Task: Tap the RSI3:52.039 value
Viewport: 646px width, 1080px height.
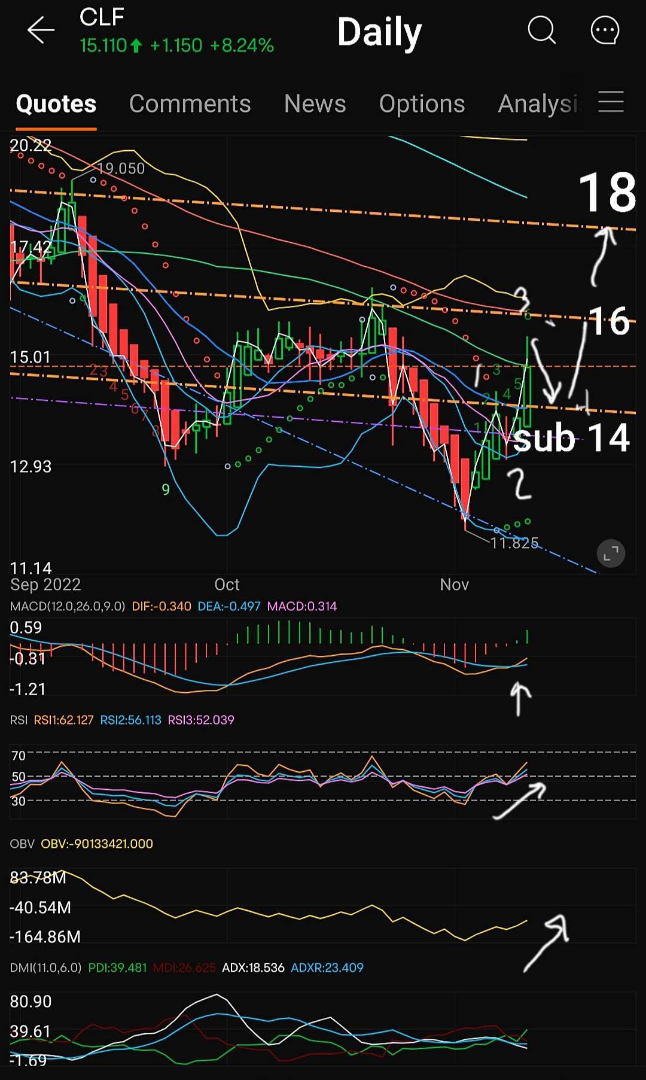Action: pyautogui.click(x=201, y=720)
